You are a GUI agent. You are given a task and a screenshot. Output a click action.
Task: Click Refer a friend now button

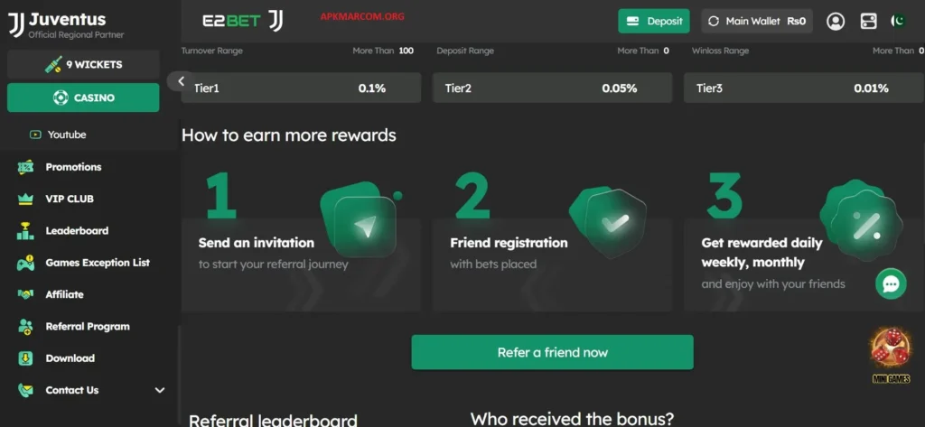point(552,353)
